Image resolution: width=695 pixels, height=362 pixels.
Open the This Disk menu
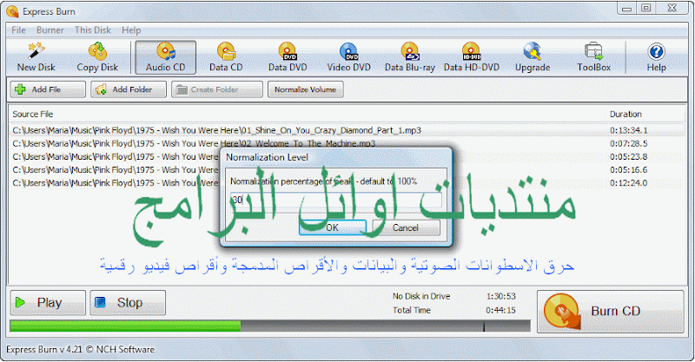click(x=93, y=30)
